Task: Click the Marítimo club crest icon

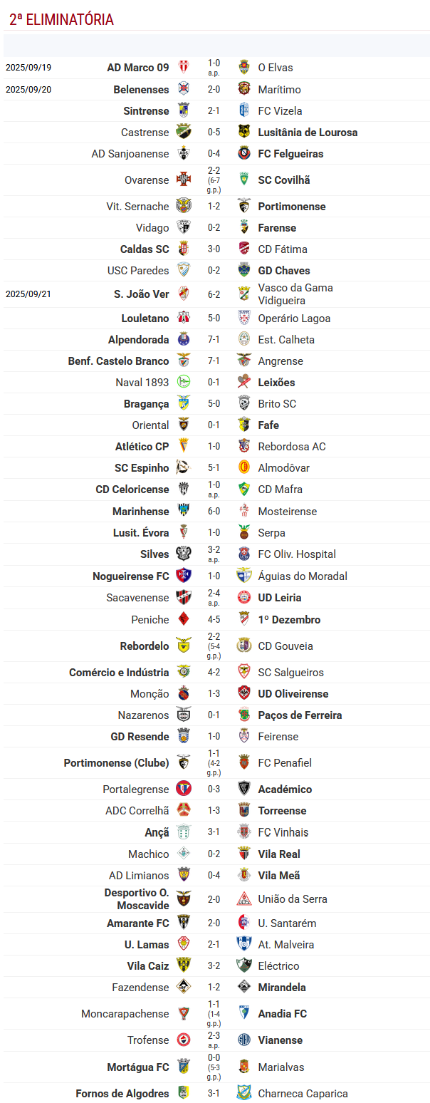Action: 244,90
